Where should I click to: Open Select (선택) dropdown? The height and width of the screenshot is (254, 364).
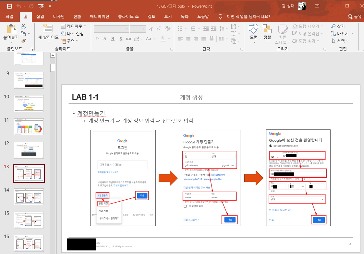click(x=340, y=41)
